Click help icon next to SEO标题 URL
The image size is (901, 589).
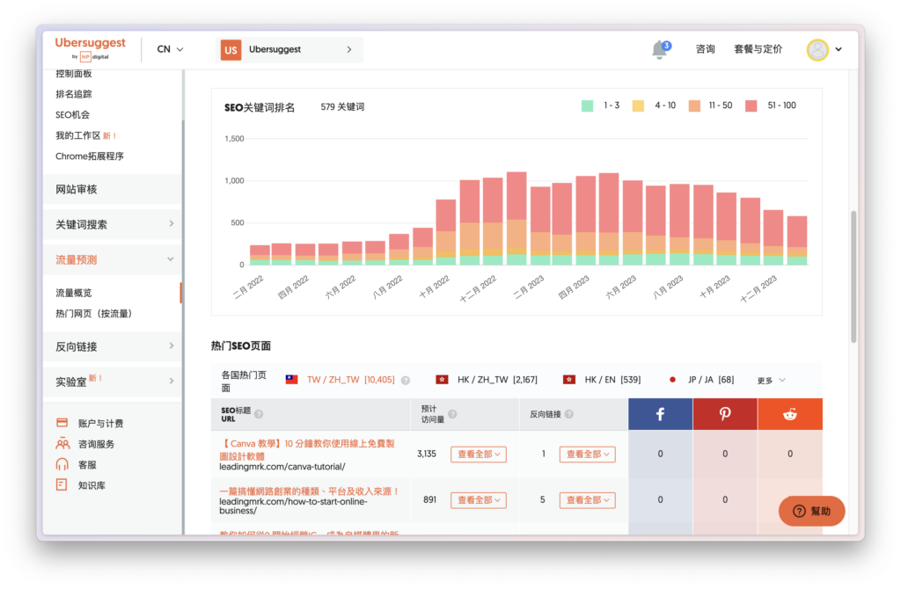pyautogui.click(x=259, y=414)
